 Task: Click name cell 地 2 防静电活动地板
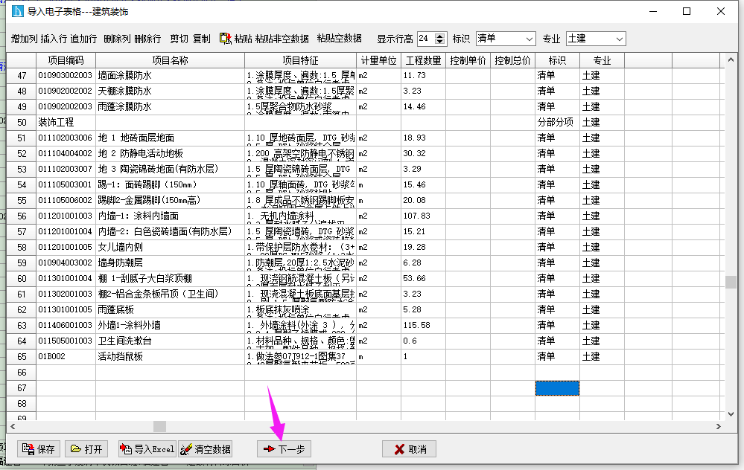(x=171, y=153)
